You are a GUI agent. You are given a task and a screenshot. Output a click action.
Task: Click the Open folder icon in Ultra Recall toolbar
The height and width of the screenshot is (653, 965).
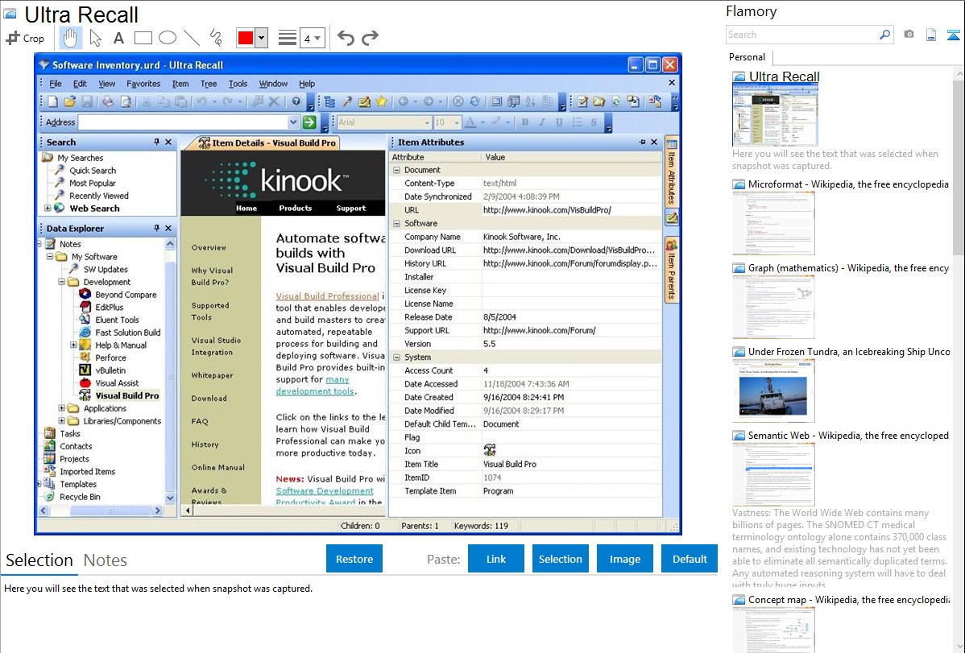(x=69, y=101)
